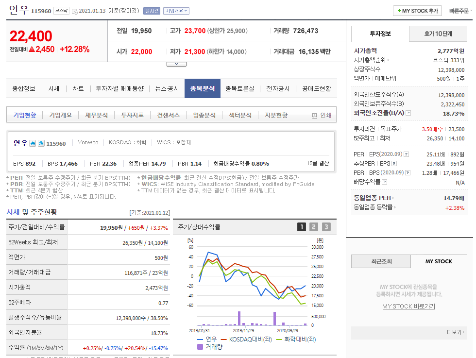Click the 12,398,000주 / 38.50% cell
Image resolution: width=476 pixels, height=358 pixels.
pyautogui.click(x=119, y=318)
